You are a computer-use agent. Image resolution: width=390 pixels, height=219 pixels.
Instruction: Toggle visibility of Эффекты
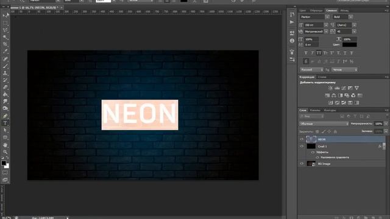click(x=313, y=152)
